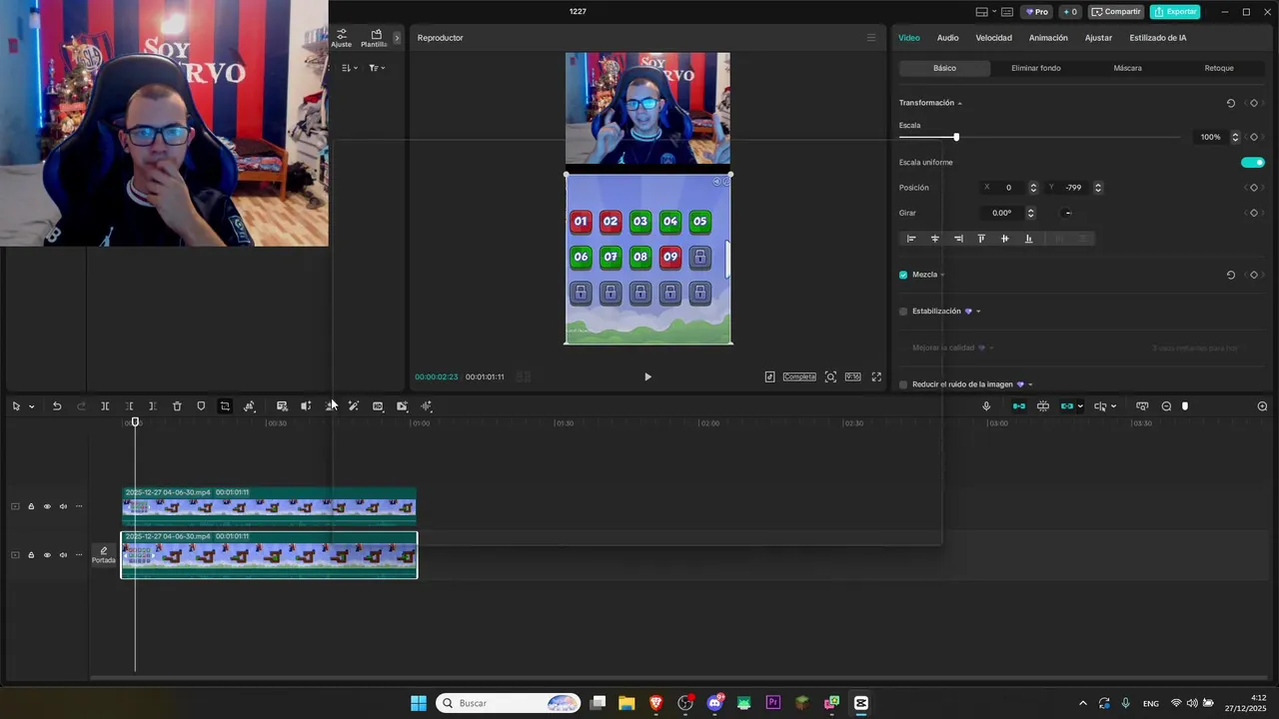Image resolution: width=1279 pixels, height=719 pixels.
Task: Open the Ajuste panel icon
Action: pyautogui.click(x=342, y=38)
